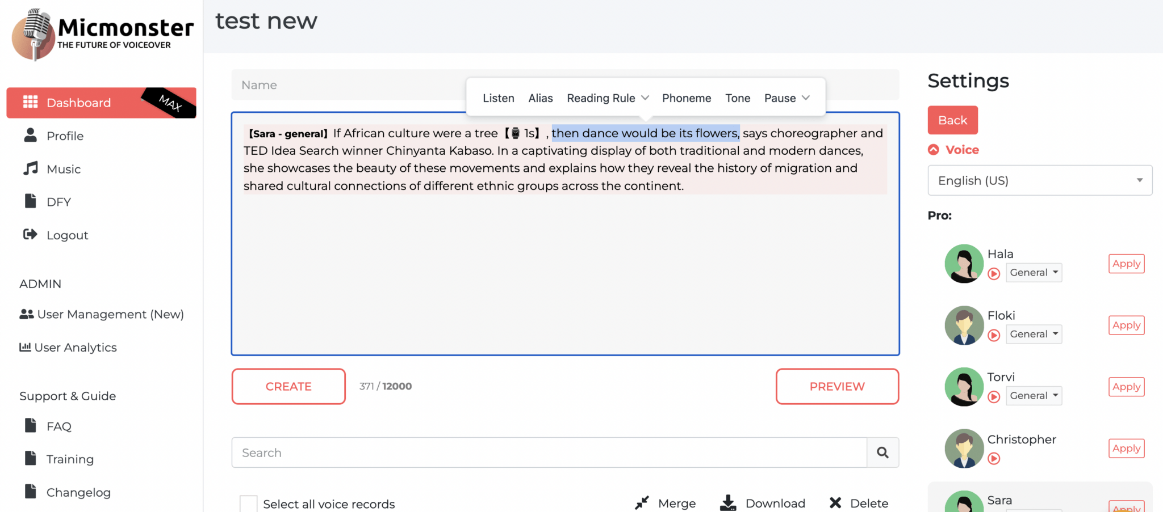Switch to the Phoneme tab
The width and height of the screenshot is (1163, 512).
click(x=687, y=98)
